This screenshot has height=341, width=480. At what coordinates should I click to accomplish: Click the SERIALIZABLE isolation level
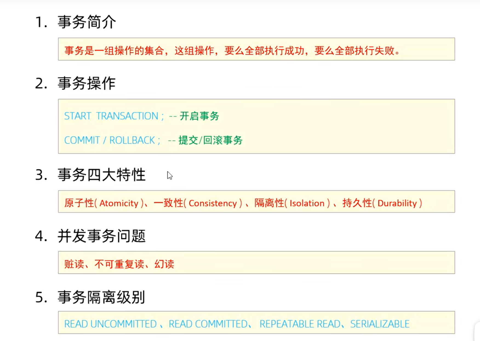point(380,324)
